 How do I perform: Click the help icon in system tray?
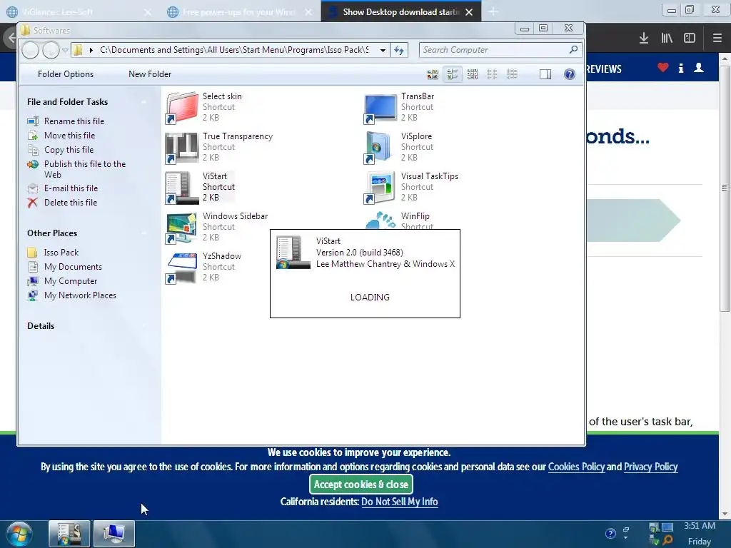tap(610, 534)
